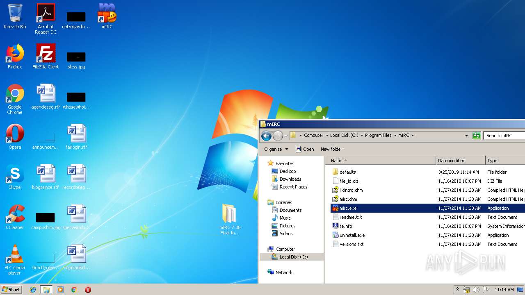Image resolution: width=525 pixels, height=295 pixels.
Task: Click the Chrome icon in the taskbar
Action: [74, 290]
